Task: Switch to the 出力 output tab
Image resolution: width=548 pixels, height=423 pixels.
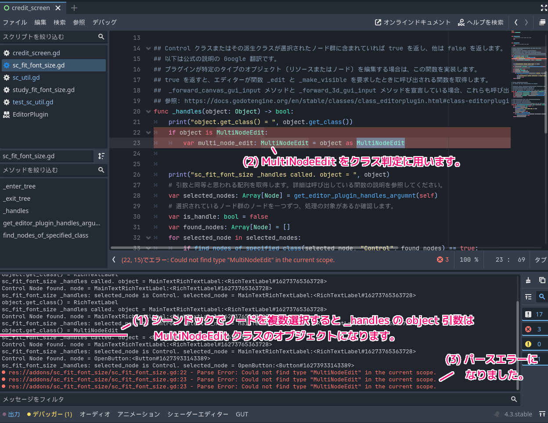Action: tap(11, 414)
